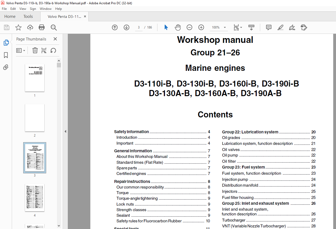Click the thumbnails panel scrollbar thumb
336x229 pixels.
(x=59, y=65)
